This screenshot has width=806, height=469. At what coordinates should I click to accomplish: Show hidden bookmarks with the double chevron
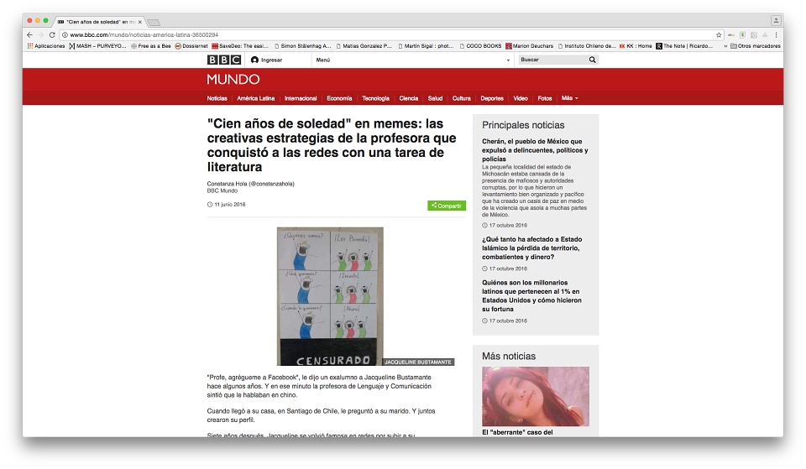point(725,46)
